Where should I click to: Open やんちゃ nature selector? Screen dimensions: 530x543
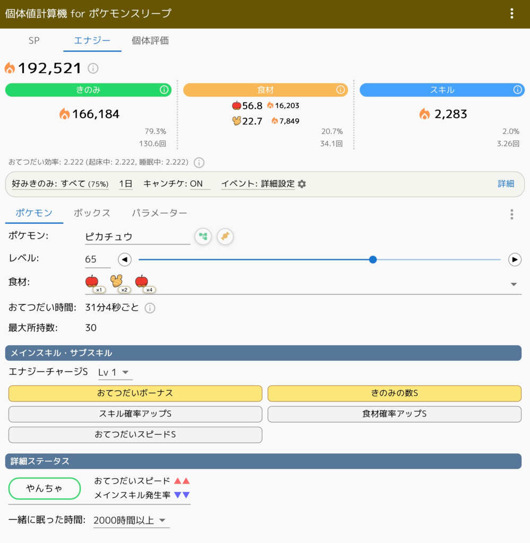pyautogui.click(x=45, y=488)
